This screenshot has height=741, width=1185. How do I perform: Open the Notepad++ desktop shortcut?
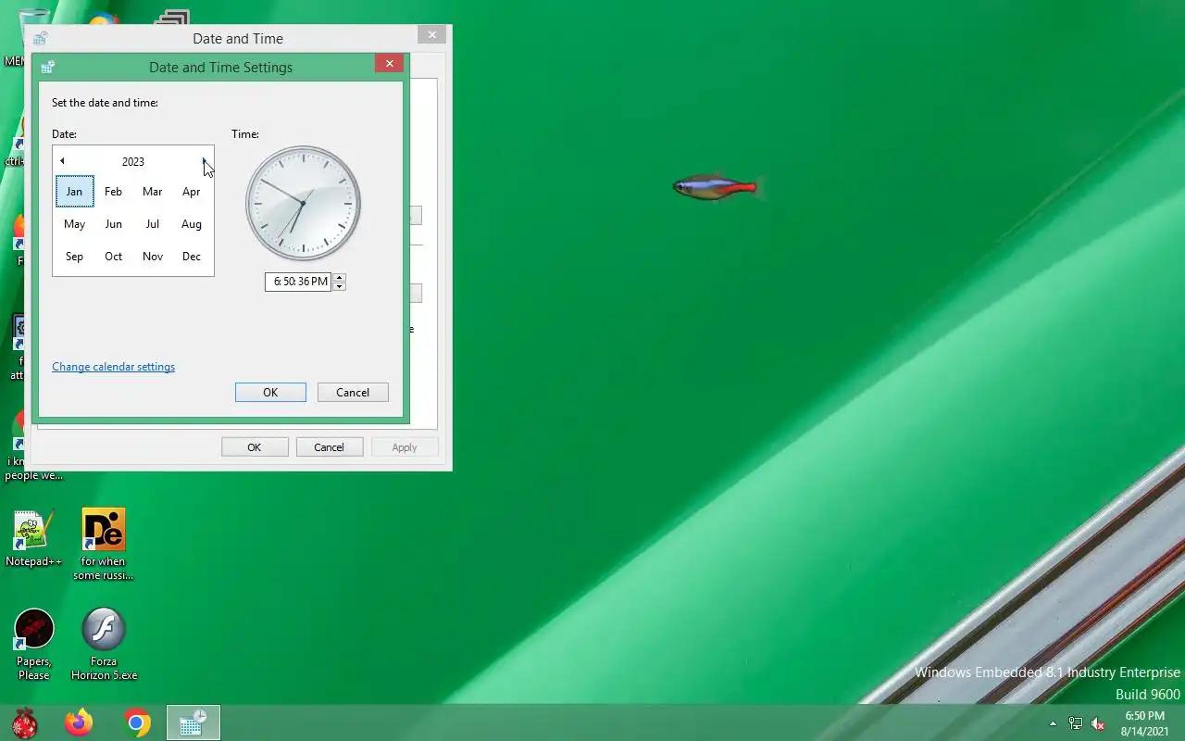(x=33, y=538)
